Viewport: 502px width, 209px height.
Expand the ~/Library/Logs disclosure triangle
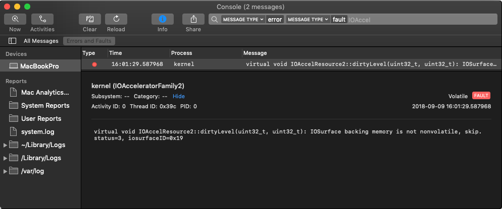[5, 145]
